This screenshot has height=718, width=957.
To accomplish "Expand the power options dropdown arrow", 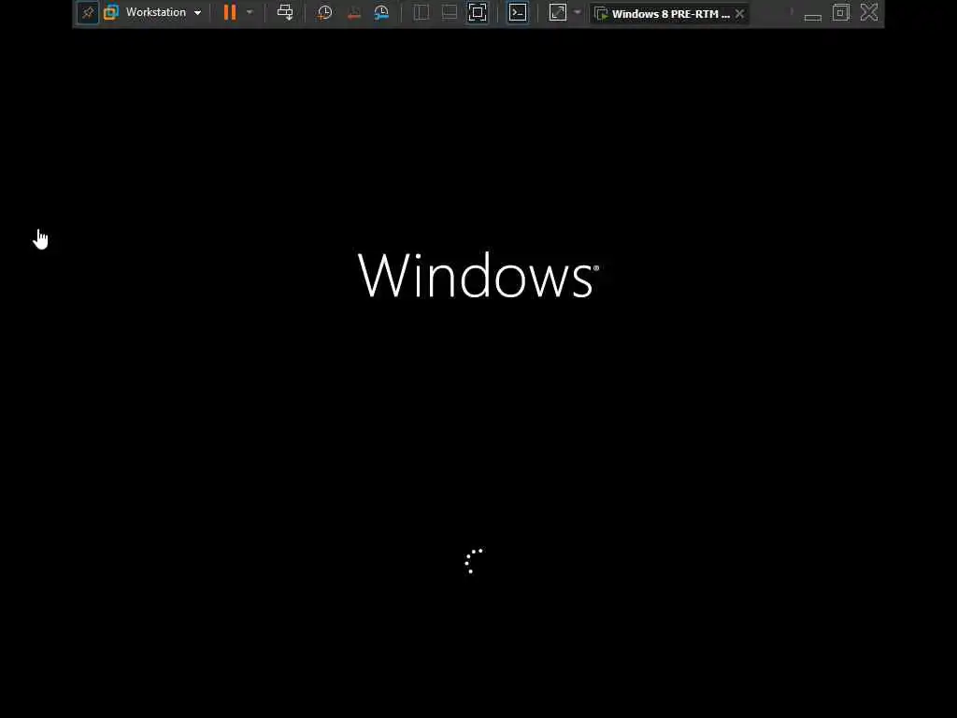I will coord(250,12).
